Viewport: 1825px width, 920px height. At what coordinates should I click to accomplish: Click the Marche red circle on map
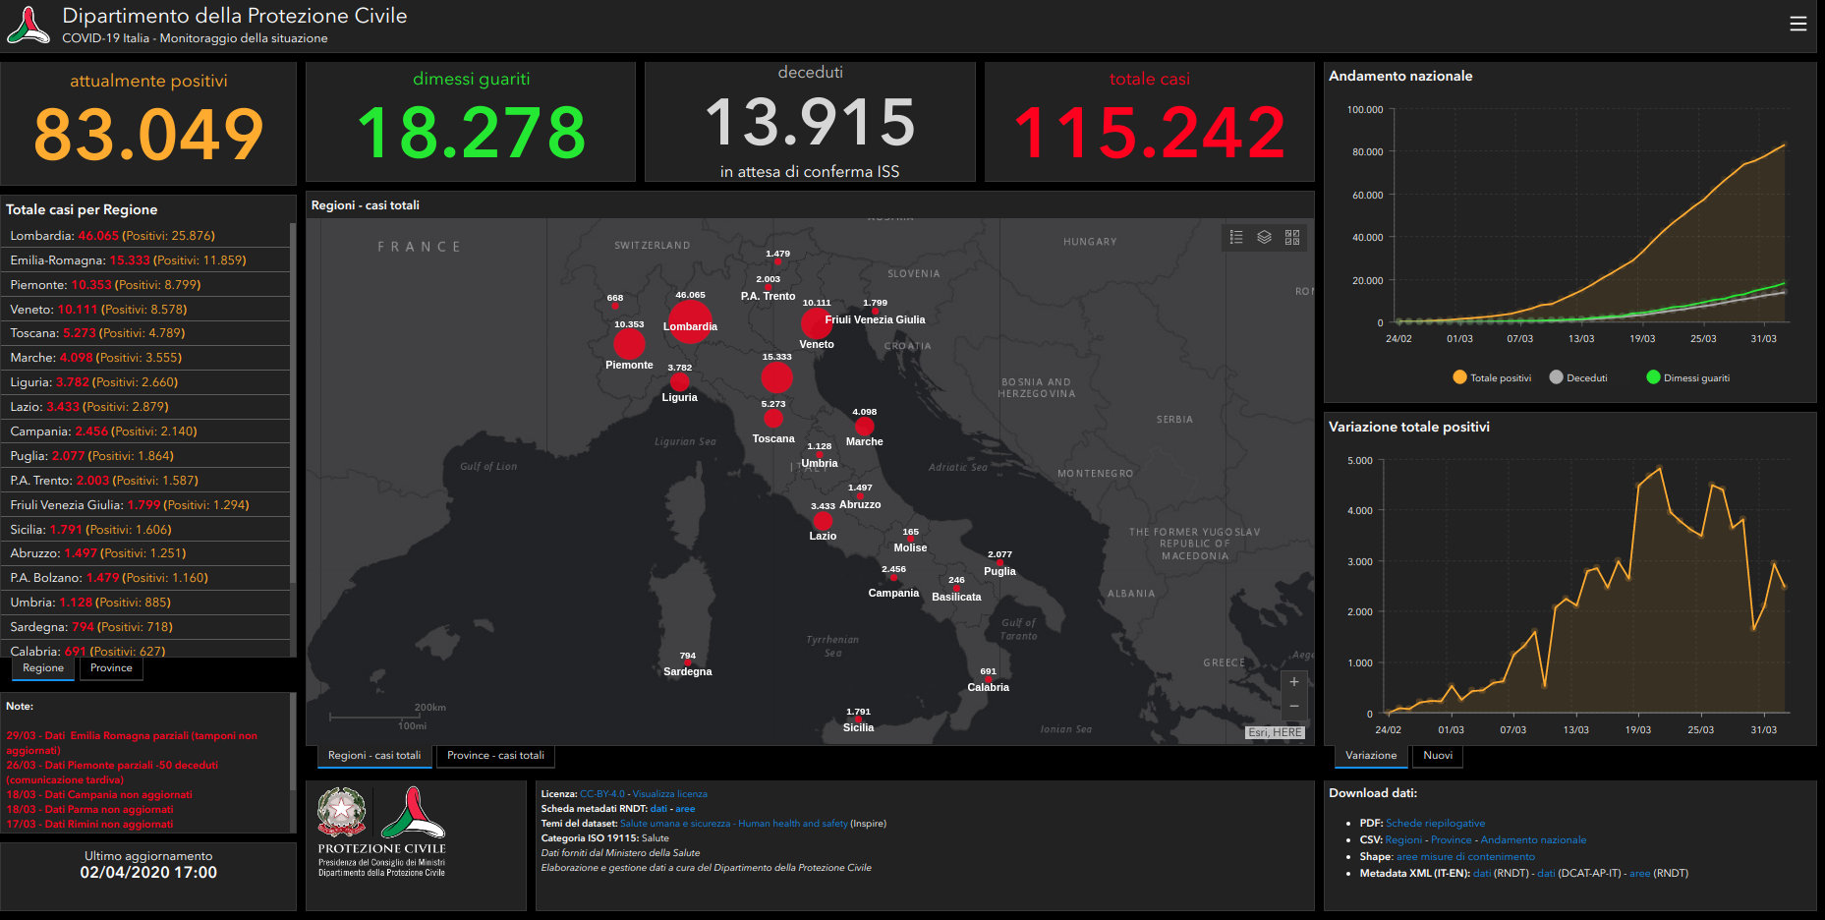click(864, 426)
